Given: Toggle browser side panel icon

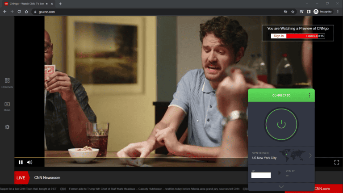Looking at the screenshot, I should pyautogui.click(x=309, y=12).
